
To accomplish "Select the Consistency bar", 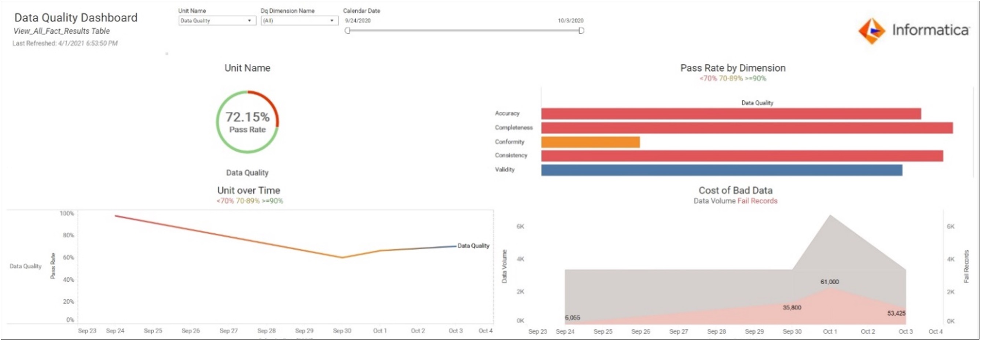I will click(x=742, y=156).
